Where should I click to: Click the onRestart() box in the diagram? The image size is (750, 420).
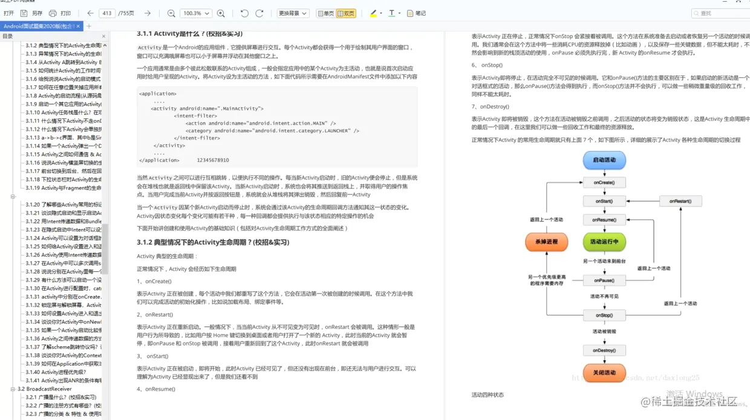click(x=680, y=201)
